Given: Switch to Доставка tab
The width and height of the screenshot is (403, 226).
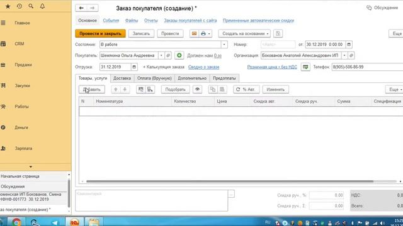Looking at the screenshot, I should pyautogui.click(x=122, y=78).
